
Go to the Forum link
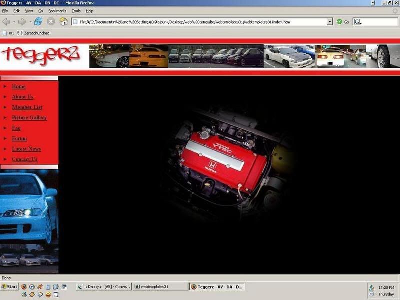(19, 139)
